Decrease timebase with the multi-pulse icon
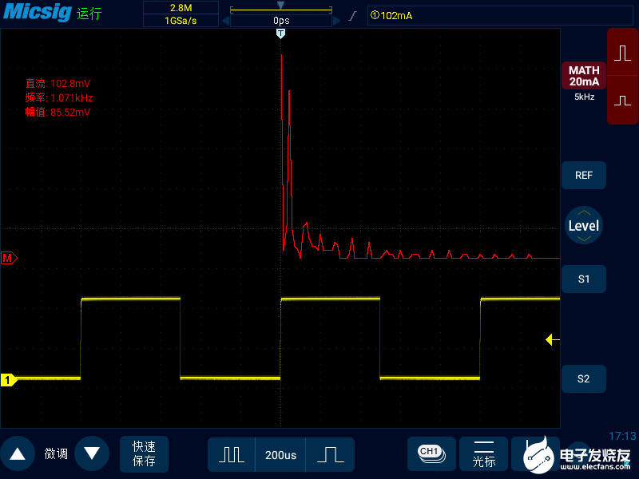The width and height of the screenshot is (639, 479). [x=232, y=454]
